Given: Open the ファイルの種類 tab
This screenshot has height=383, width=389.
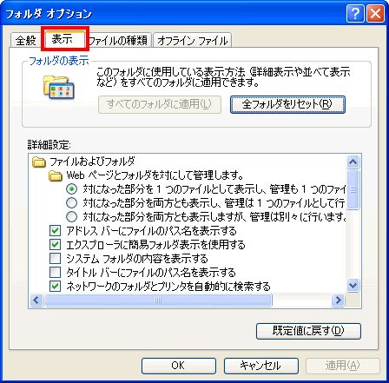Looking at the screenshot, I should tap(119, 40).
